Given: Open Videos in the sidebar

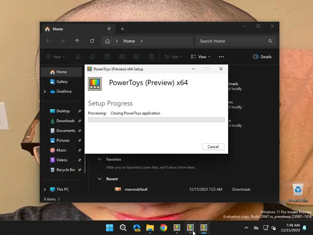Looking at the screenshot, I should pos(62,160).
